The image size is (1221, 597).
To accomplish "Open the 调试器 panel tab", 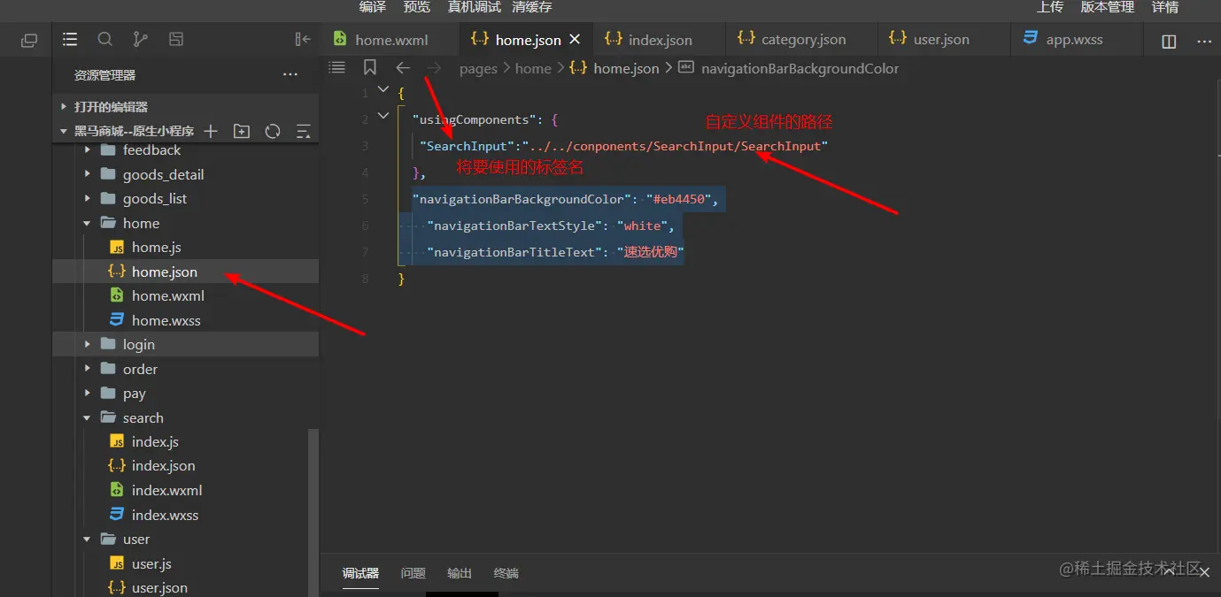I will 360,573.
